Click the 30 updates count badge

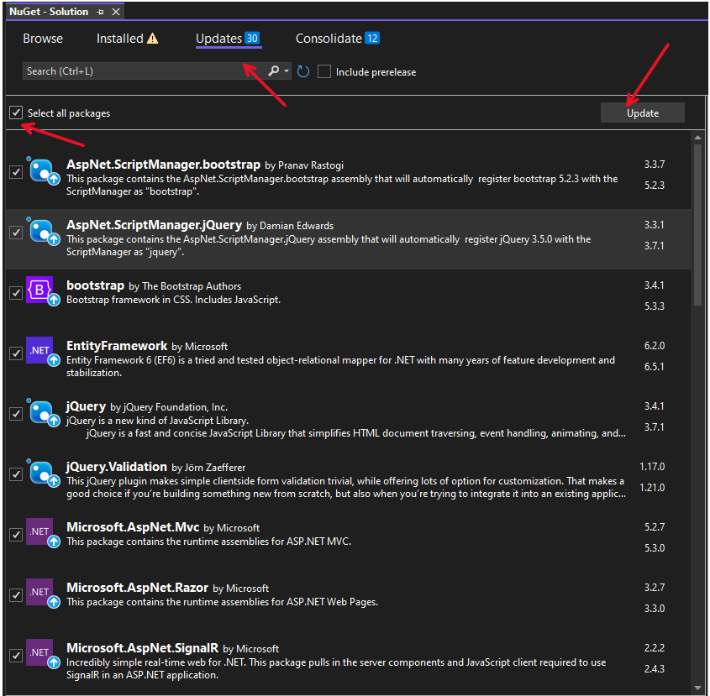[x=252, y=38]
